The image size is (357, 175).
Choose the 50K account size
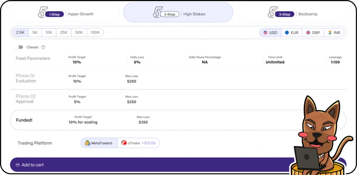pyautogui.click(x=79, y=32)
